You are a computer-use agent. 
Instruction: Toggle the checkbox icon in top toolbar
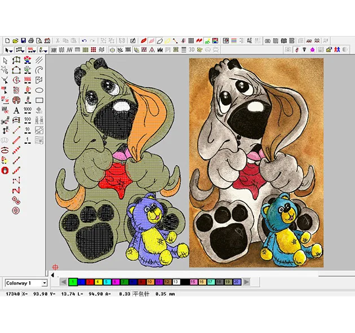[132, 41]
